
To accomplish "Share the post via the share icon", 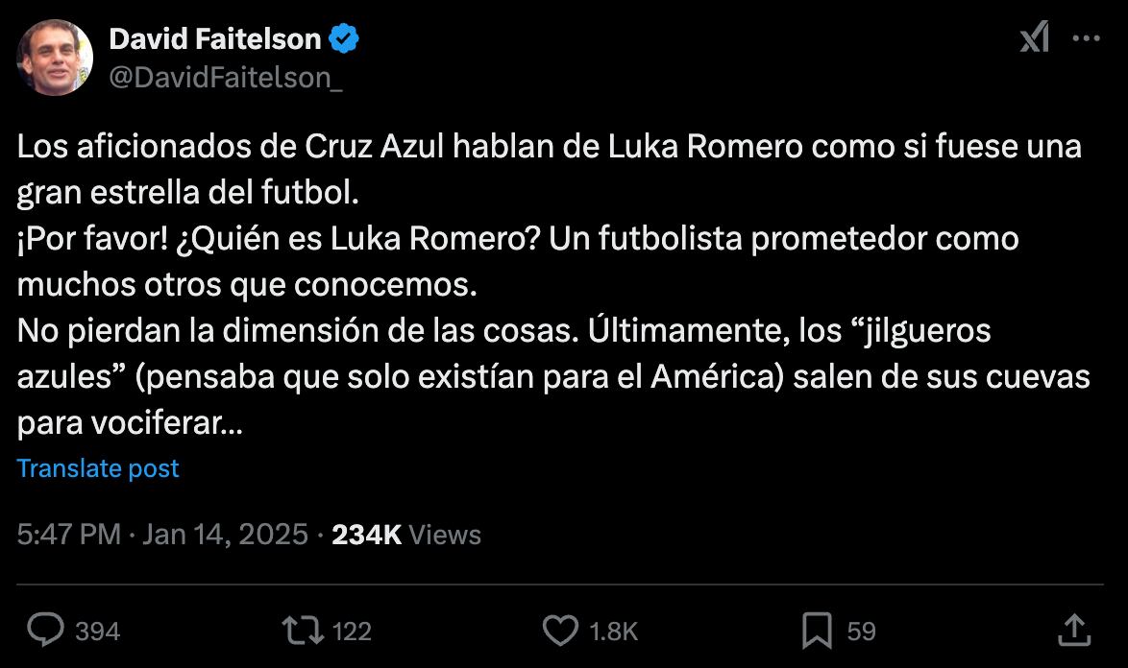I will pyautogui.click(x=1075, y=631).
